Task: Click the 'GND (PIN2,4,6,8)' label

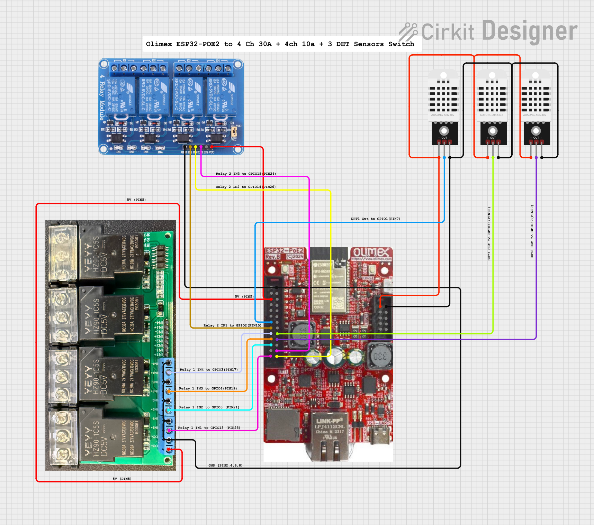Action: [x=225, y=466]
